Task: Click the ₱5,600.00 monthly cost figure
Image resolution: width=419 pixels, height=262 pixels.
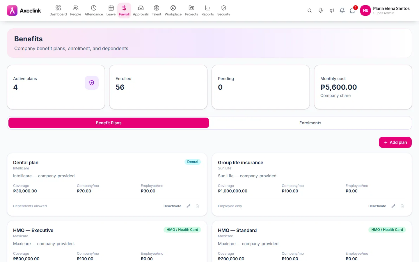Action: point(338,87)
